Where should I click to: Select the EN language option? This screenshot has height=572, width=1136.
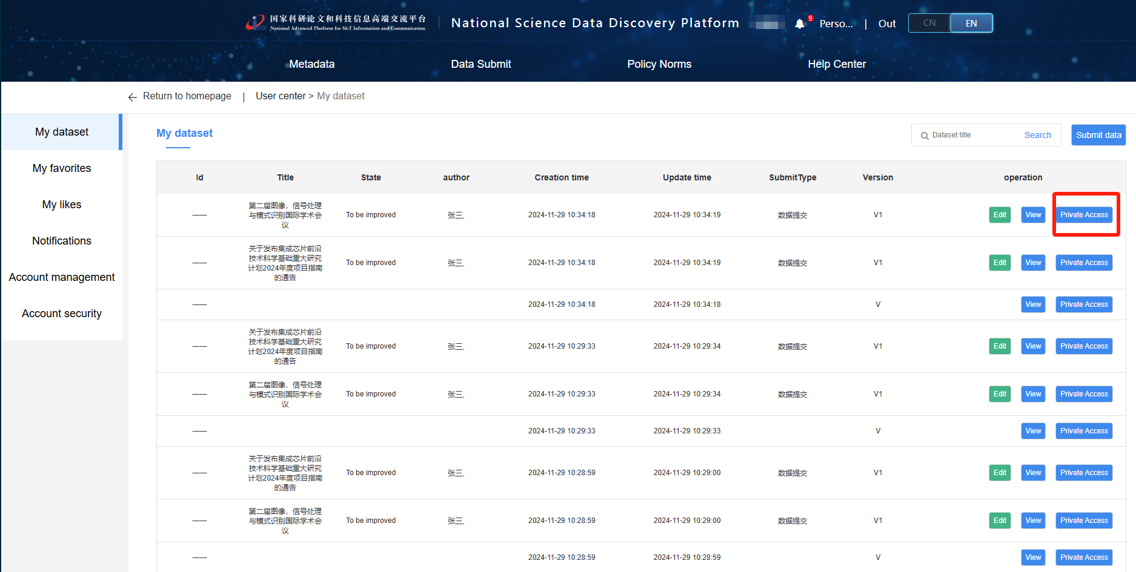click(971, 23)
